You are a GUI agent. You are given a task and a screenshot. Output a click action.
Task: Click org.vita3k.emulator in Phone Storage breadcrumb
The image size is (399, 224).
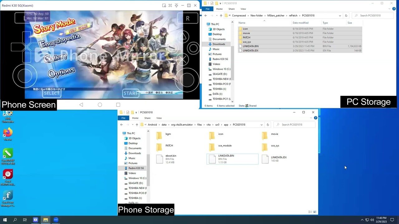[x=182, y=125]
